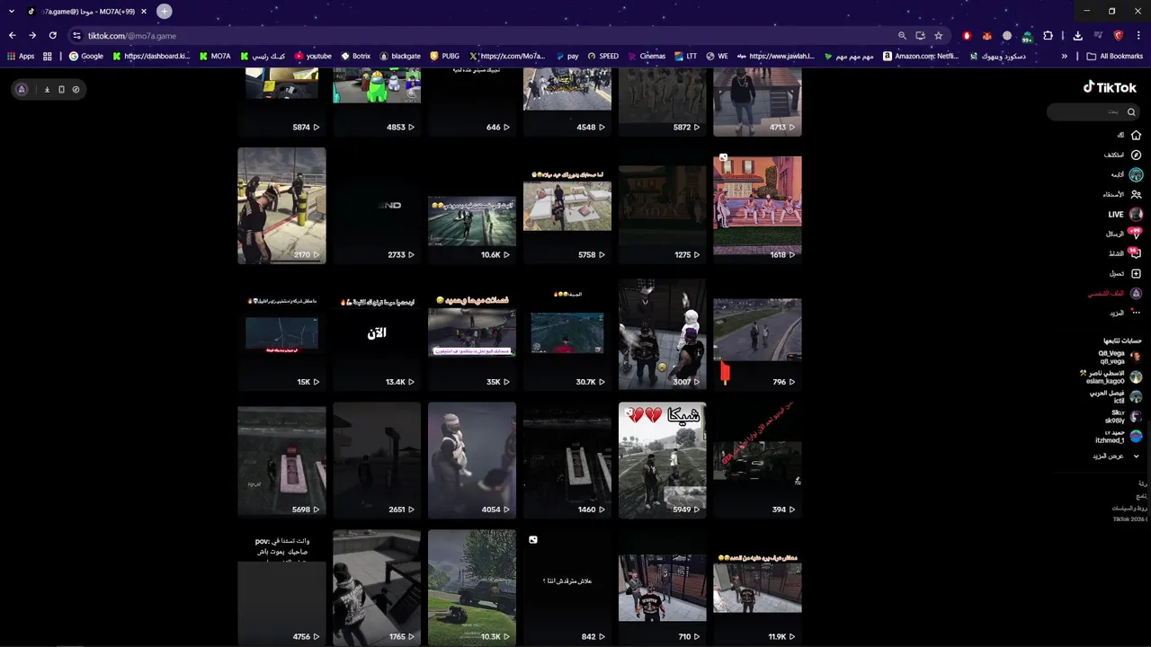Click the TikTok logo
The height and width of the screenshot is (647, 1151).
1110,87
